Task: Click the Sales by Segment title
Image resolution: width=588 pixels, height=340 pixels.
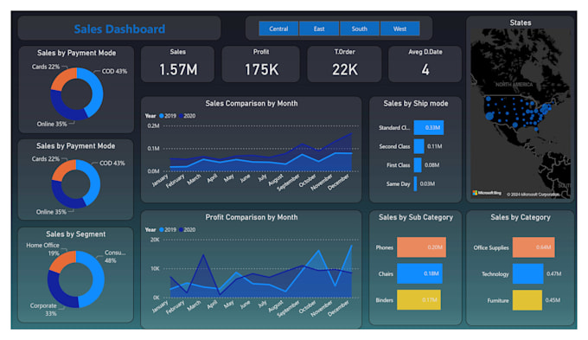Action: pos(76,234)
